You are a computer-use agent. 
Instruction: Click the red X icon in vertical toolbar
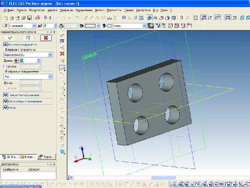point(62,54)
